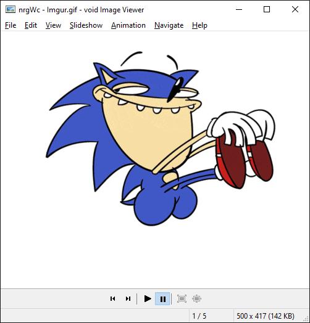Open the Animation menu

(128, 25)
